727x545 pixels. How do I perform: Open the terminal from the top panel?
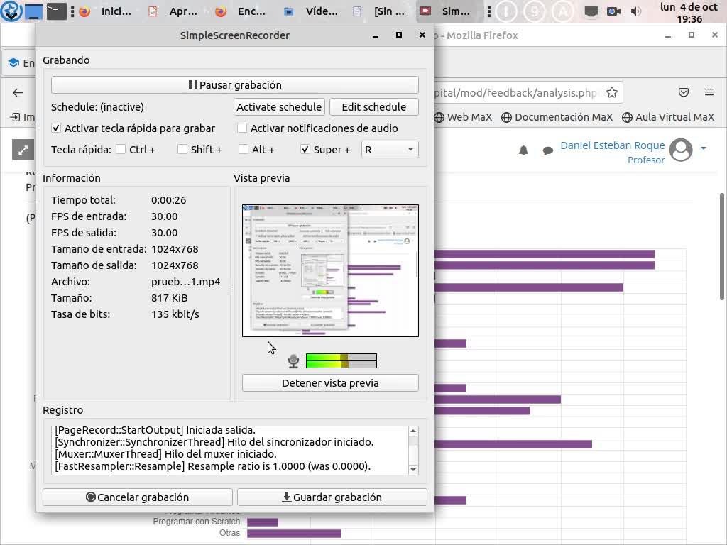[x=57, y=11]
